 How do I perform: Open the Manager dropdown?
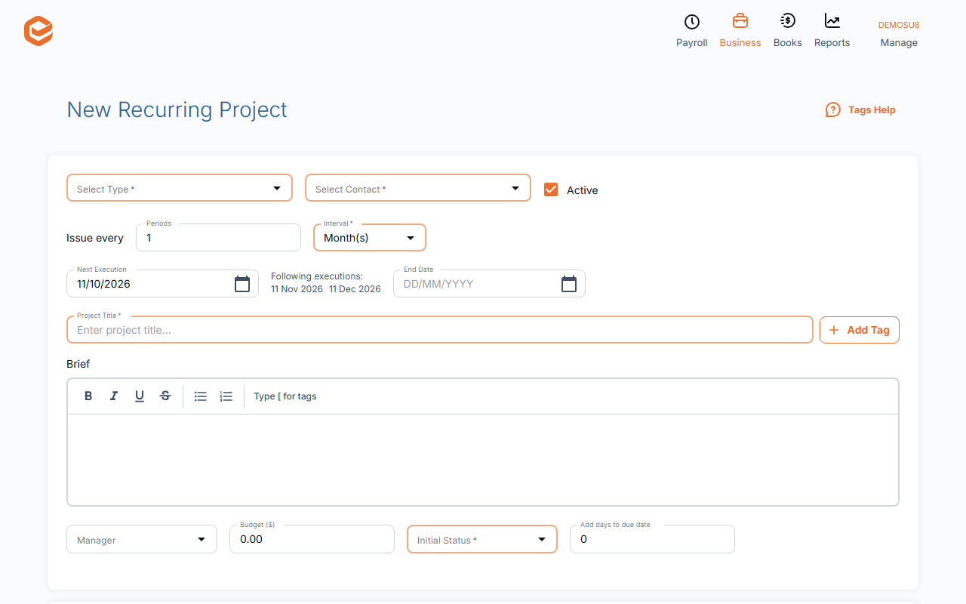142,539
